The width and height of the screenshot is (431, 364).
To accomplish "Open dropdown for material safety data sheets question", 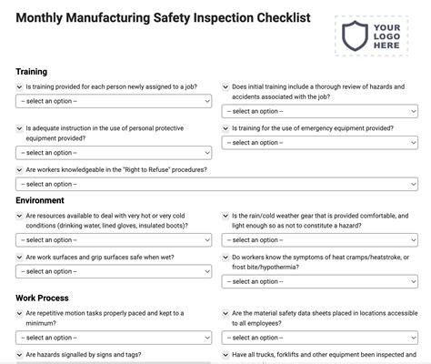I will [x=320, y=338].
